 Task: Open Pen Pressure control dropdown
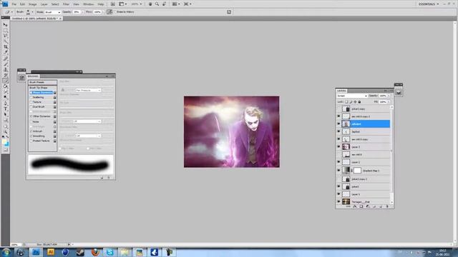pos(88,91)
